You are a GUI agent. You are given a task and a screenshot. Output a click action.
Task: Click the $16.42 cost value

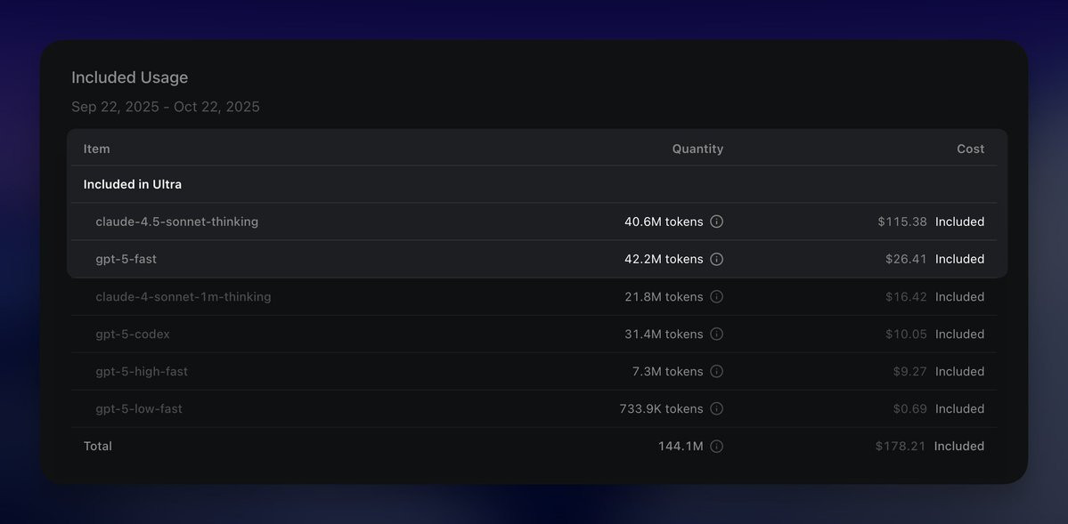(x=906, y=297)
